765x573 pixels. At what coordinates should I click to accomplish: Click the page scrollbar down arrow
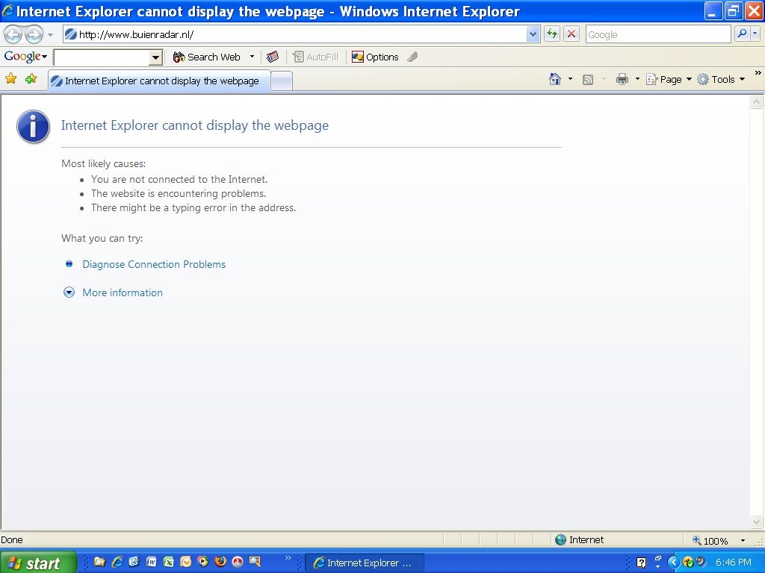tap(756, 522)
